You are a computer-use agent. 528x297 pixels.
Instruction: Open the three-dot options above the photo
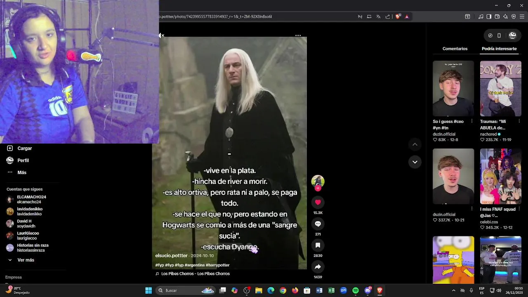[x=298, y=35]
